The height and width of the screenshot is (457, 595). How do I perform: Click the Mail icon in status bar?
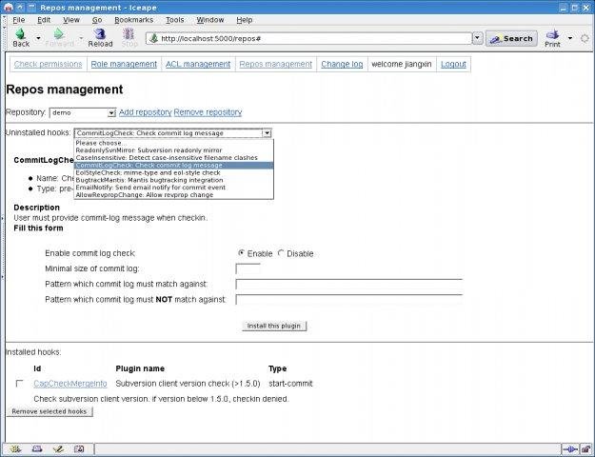(37, 449)
